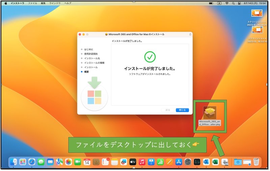Viewport: 270px width, 171px height.
Task: Click the date and time 8月14日(月) 15:54
Action: pos(255,3)
